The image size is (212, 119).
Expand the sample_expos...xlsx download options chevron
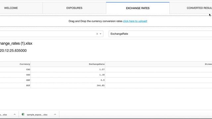coord(55,115)
